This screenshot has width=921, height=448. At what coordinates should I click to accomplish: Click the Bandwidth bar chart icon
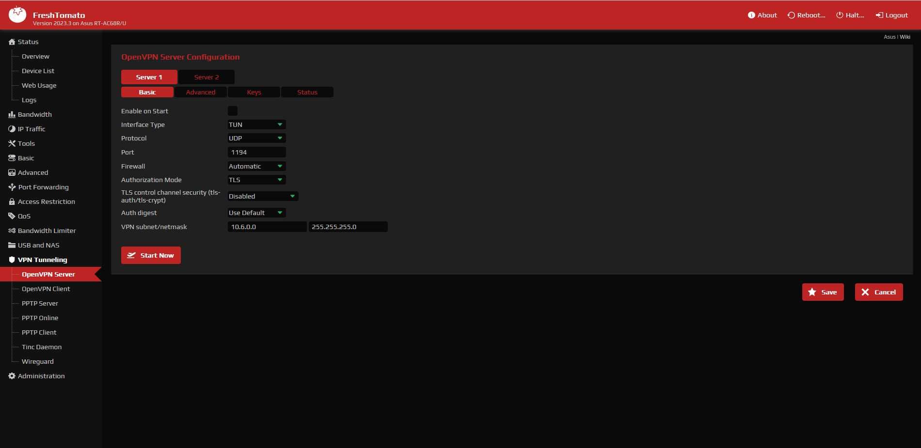point(12,114)
